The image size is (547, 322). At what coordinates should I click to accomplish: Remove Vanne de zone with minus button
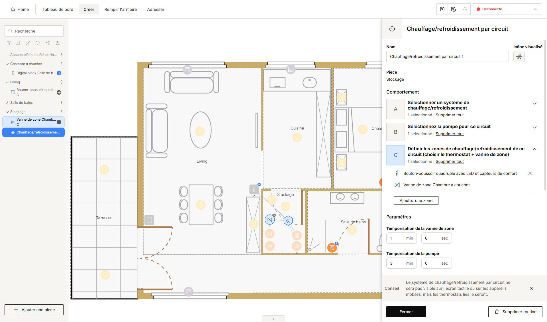pyautogui.click(x=59, y=122)
